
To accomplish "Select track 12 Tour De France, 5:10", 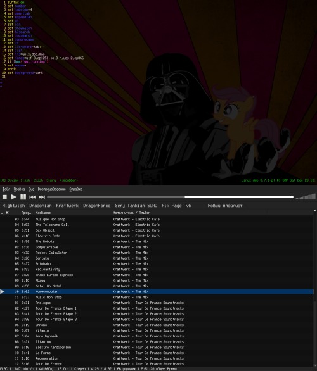I will point(157,363).
